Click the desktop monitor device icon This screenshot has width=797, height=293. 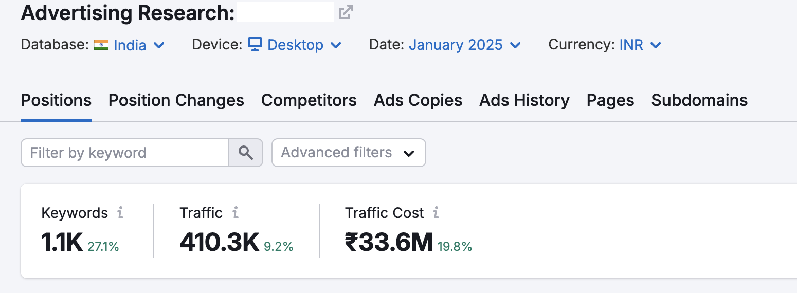pyautogui.click(x=255, y=45)
